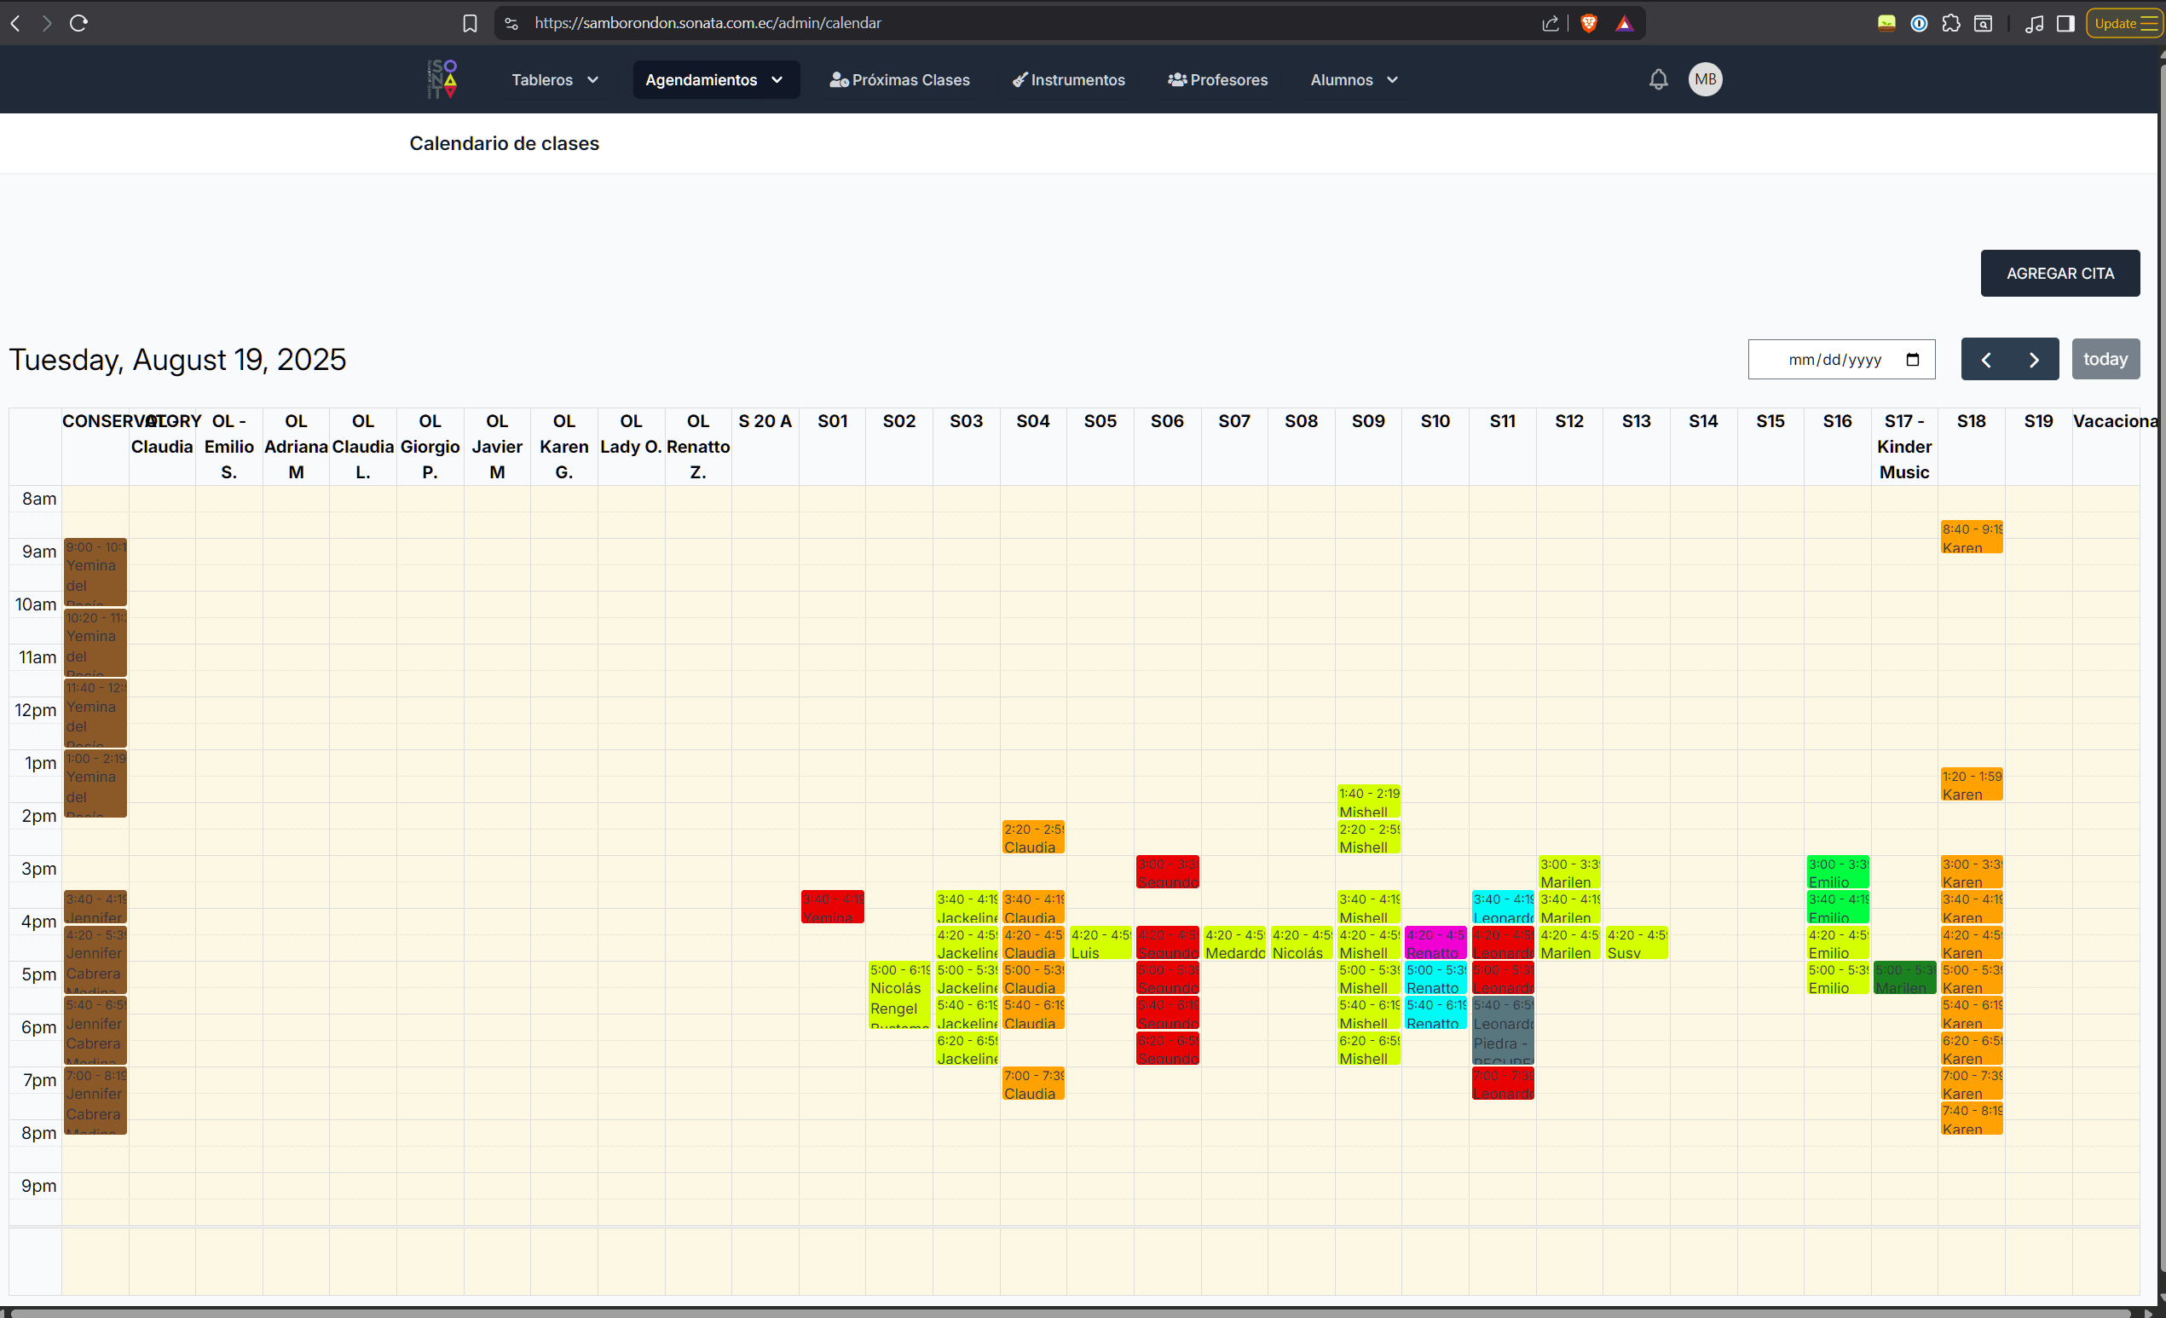Open the Instrumentos page
This screenshot has height=1318, width=2166.
pos(1068,79)
